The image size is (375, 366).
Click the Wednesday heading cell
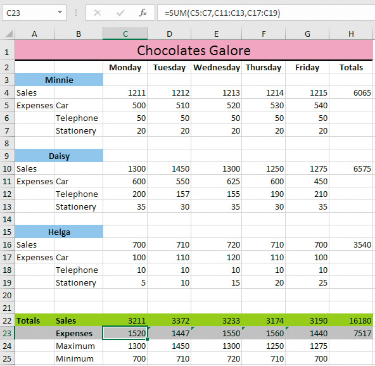217,67
